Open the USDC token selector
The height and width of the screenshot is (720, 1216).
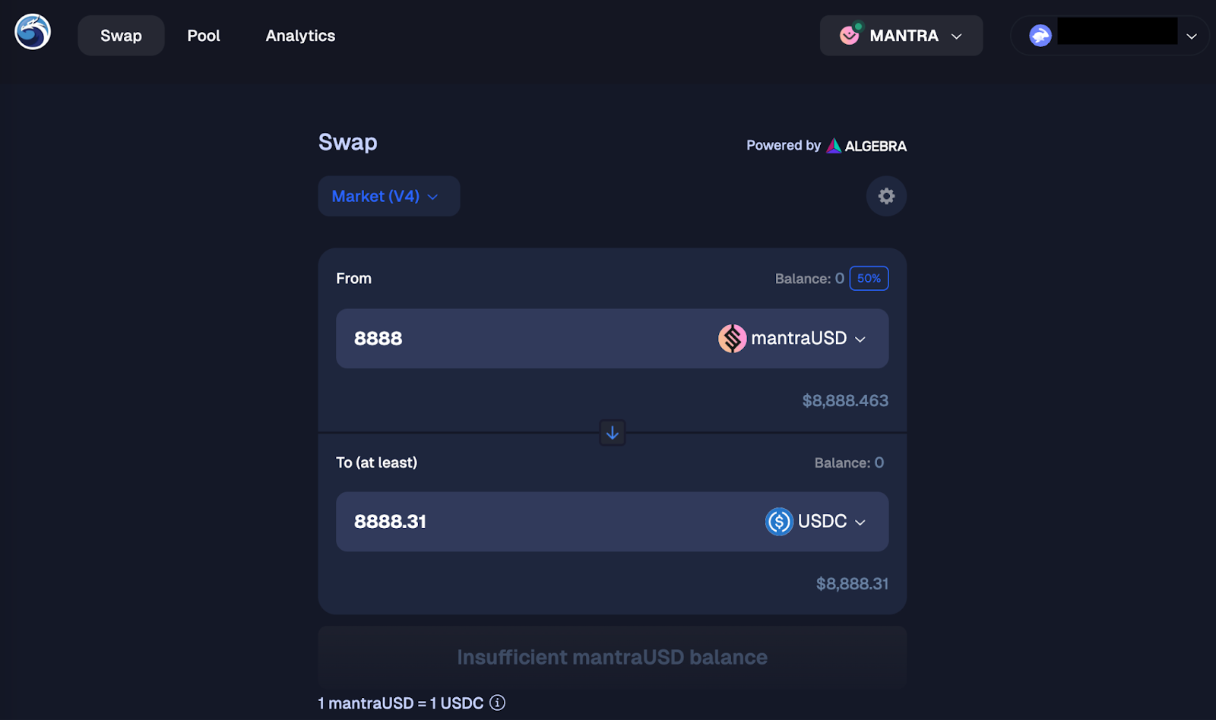point(816,522)
